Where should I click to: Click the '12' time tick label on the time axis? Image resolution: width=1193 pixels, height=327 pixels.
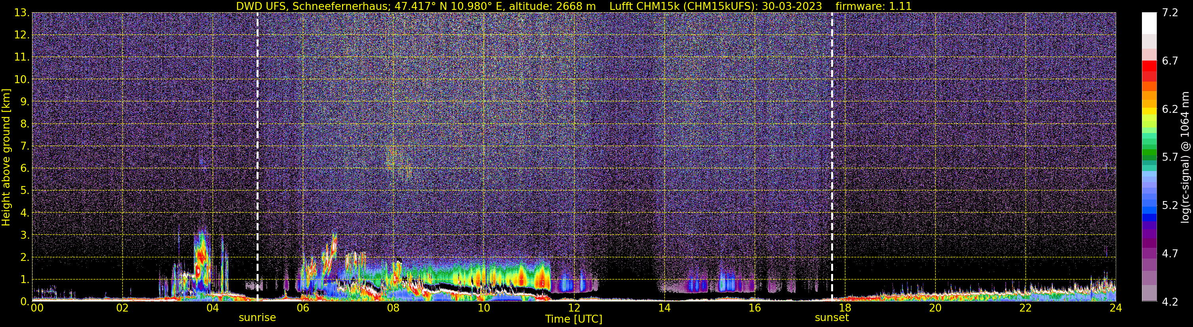[574, 308]
